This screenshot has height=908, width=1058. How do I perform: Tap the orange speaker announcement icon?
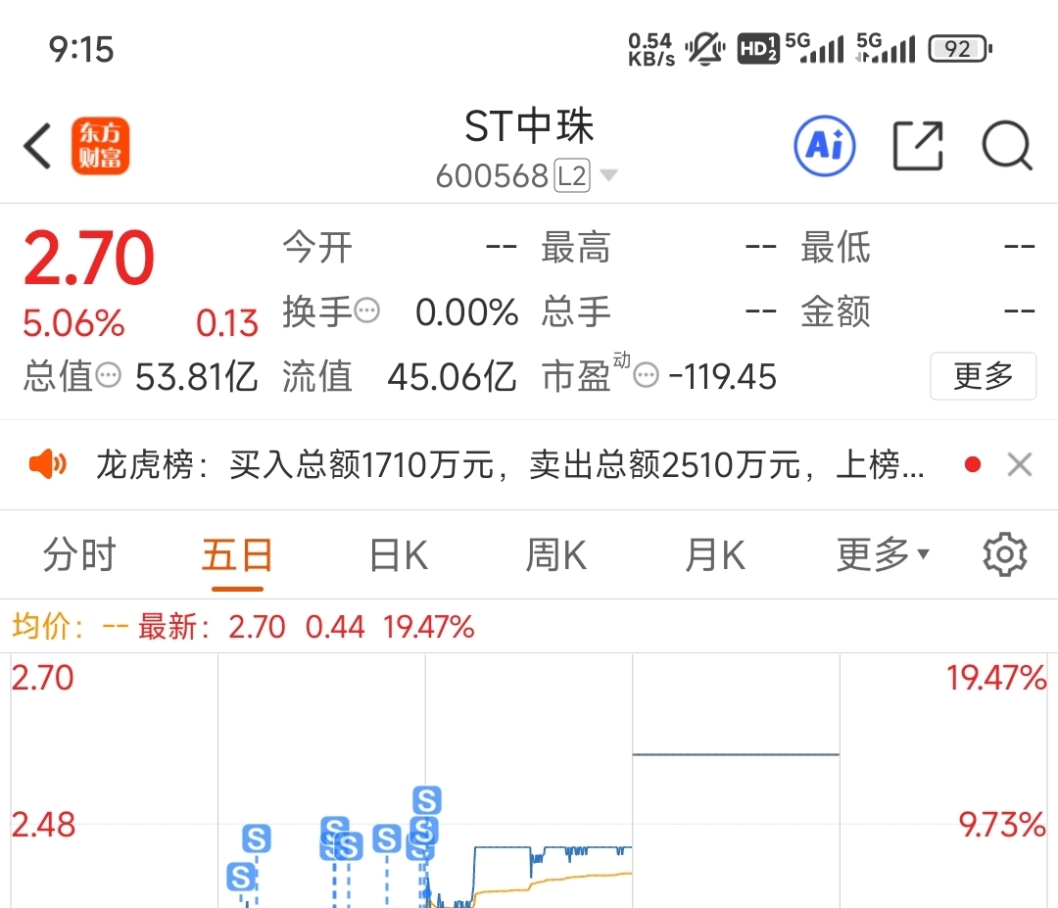point(47,465)
